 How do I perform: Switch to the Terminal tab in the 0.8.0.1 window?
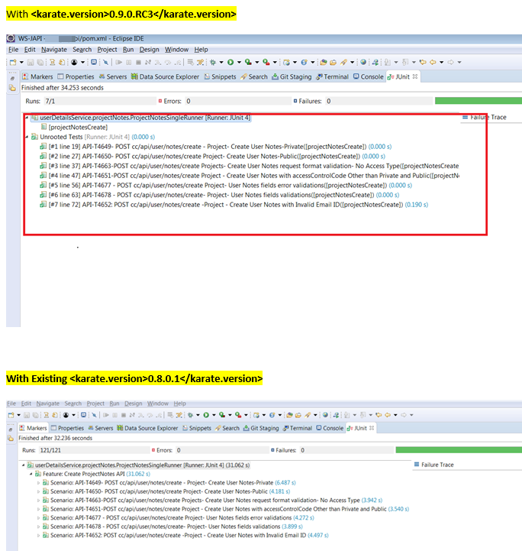pyautogui.click(x=298, y=428)
